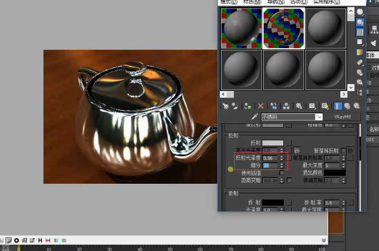The height and width of the screenshot is (251, 379).
Task: Open the 不锈钢 material name dropdown
Action: pyautogui.click(x=320, y=117)
